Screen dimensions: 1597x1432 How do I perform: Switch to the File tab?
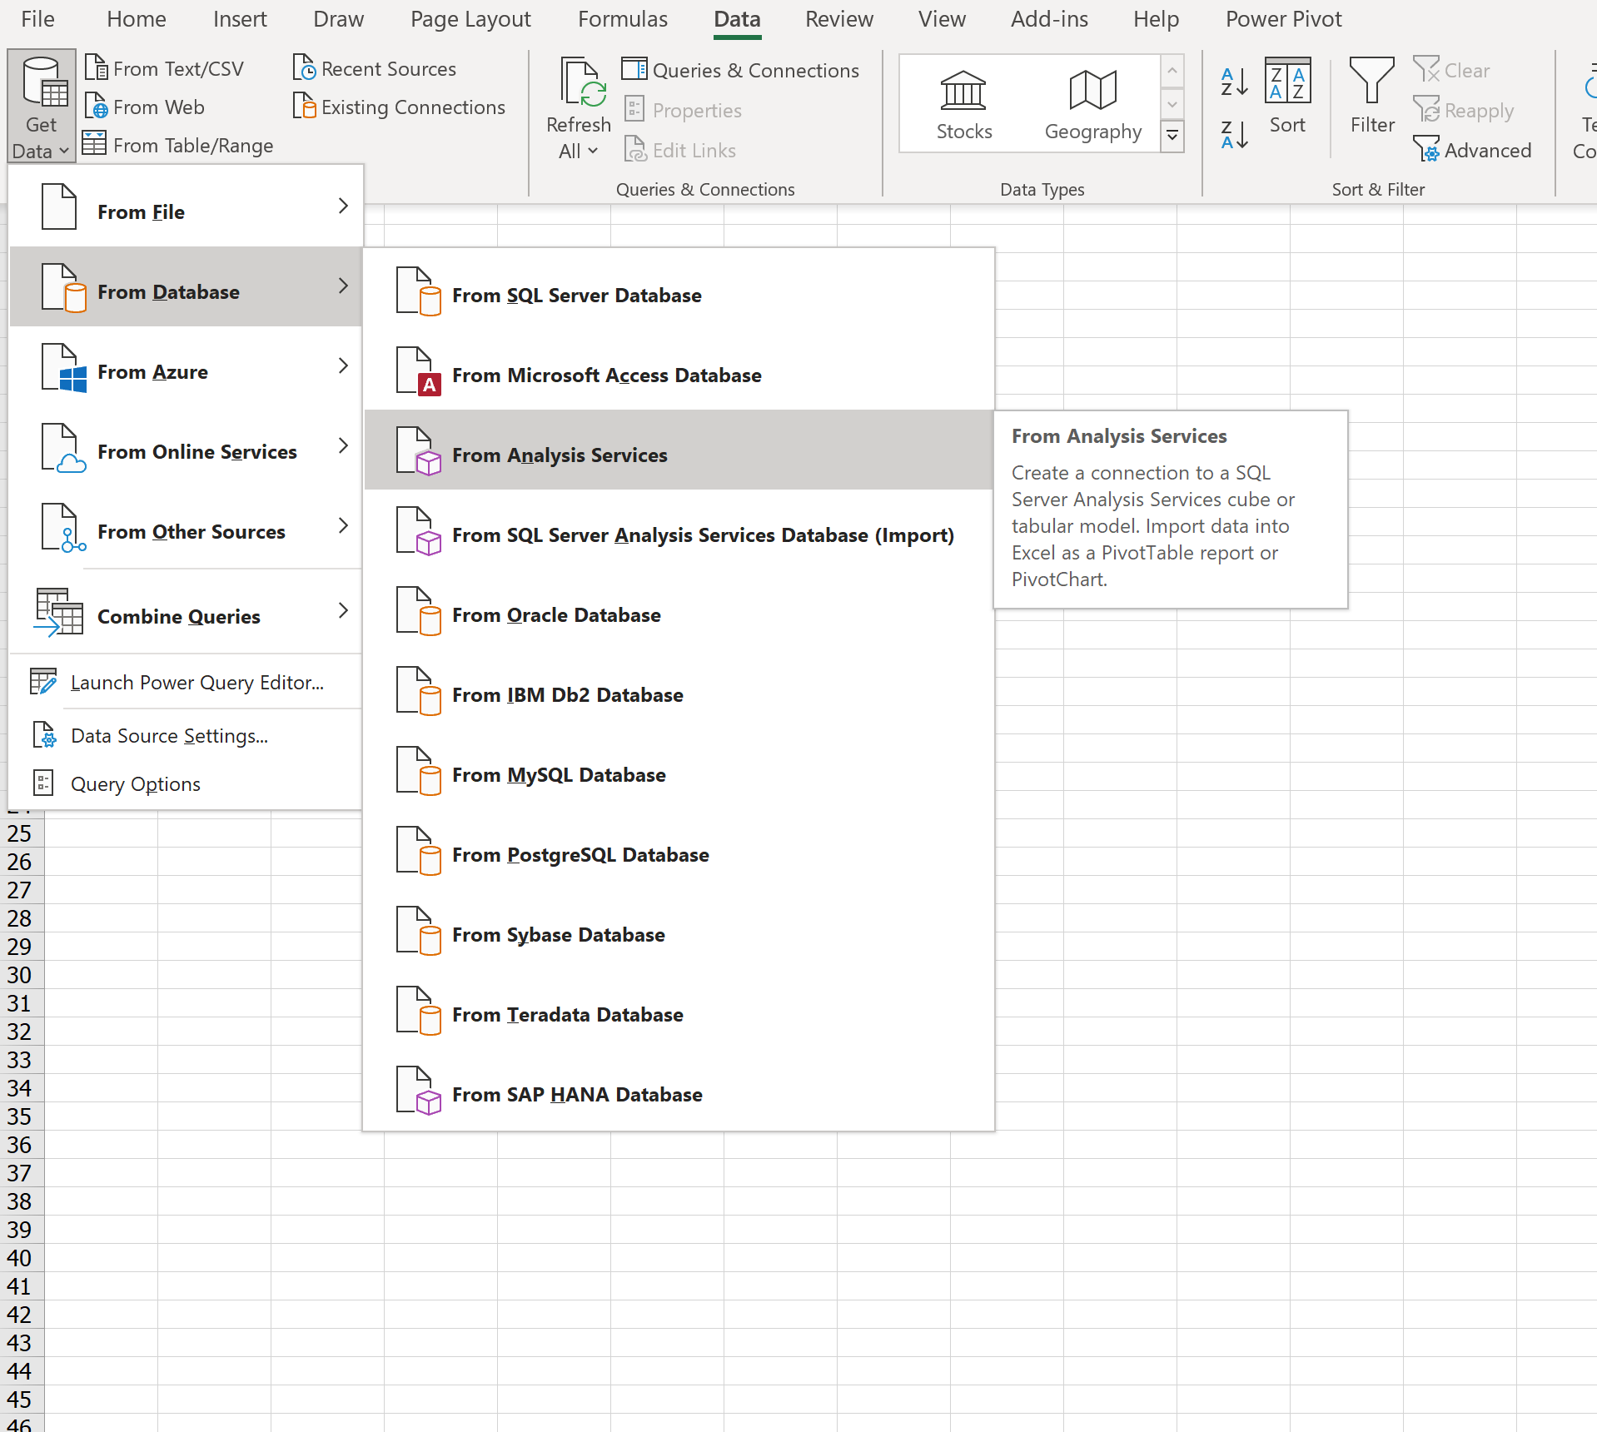point(37,18)
